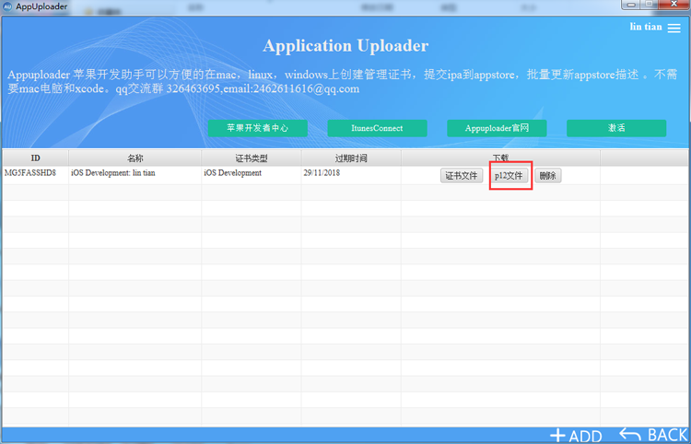Download the p12文件
The width and height of the screenshot is (691, 444).
510,176
